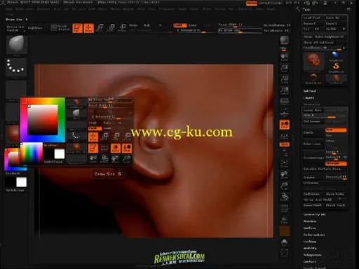Toggle orange Smt button beside Divide
This screenshot has width=359, height=269.
point(336,130)
